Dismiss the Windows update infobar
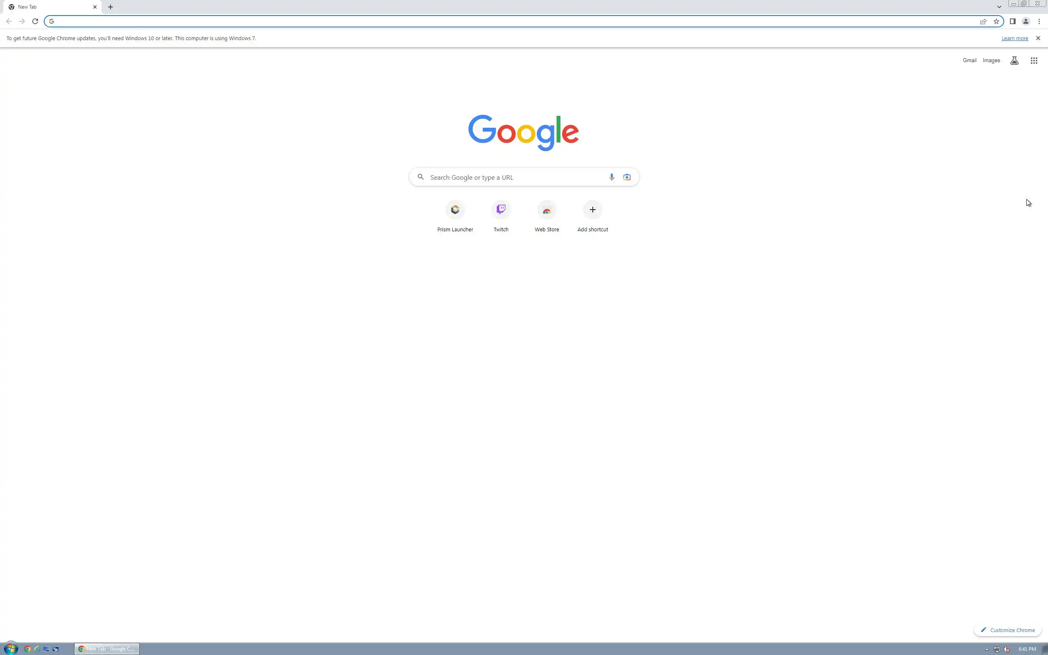Image resolution: width=1048 pixels, height=655 pixels. pyautogui.click(x=1038, y=38)
